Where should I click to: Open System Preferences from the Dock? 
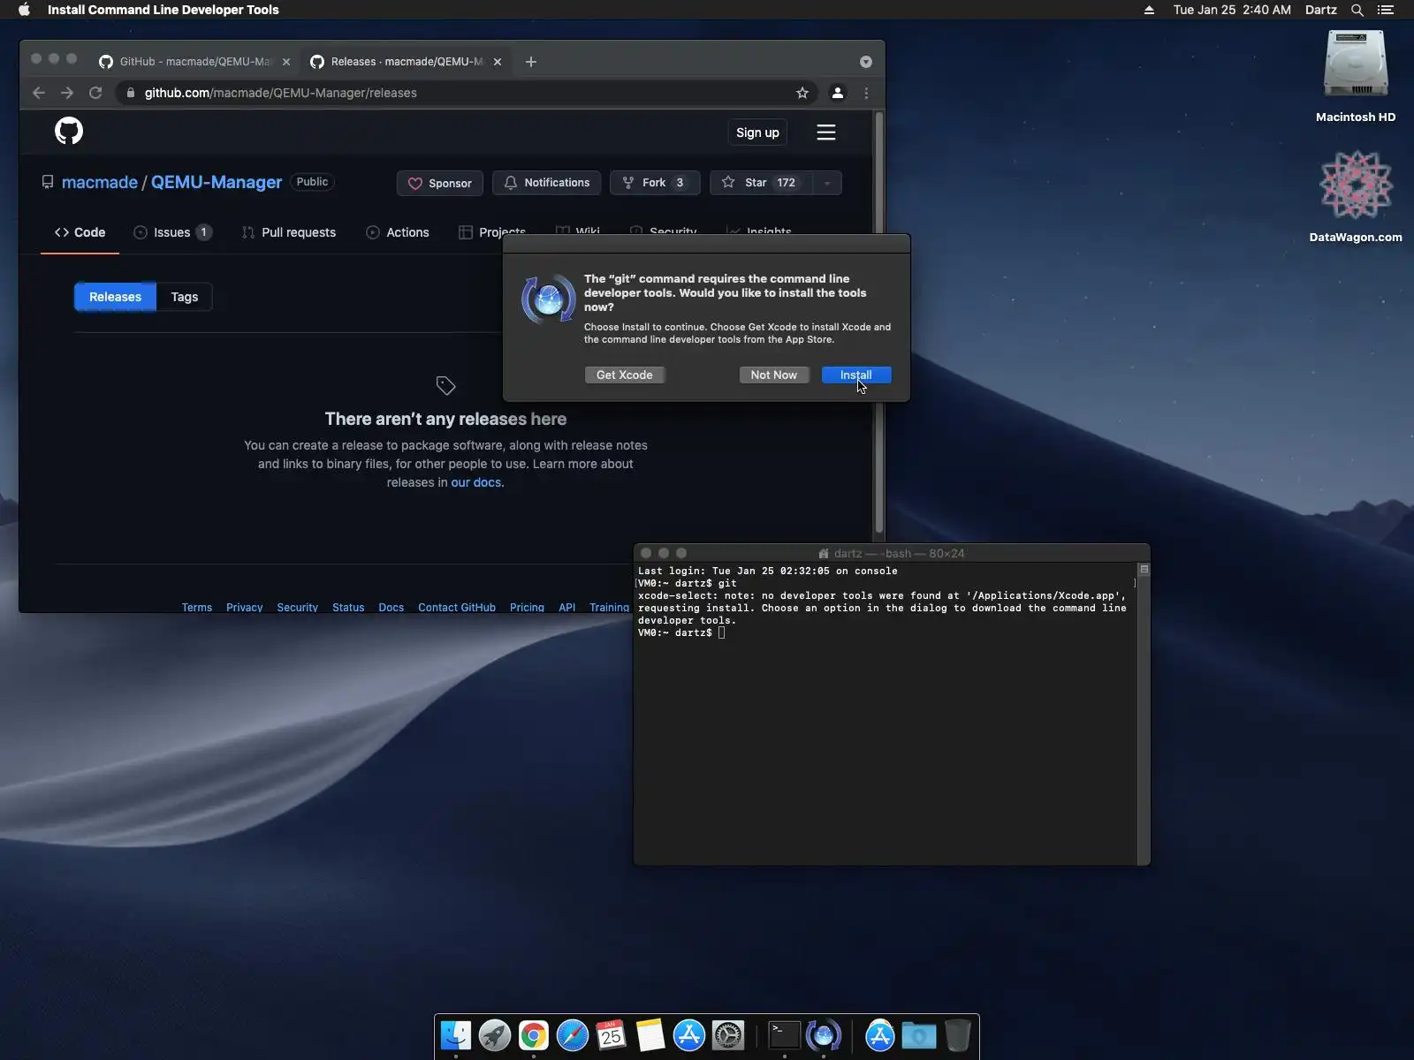[x=728, y=1035]
